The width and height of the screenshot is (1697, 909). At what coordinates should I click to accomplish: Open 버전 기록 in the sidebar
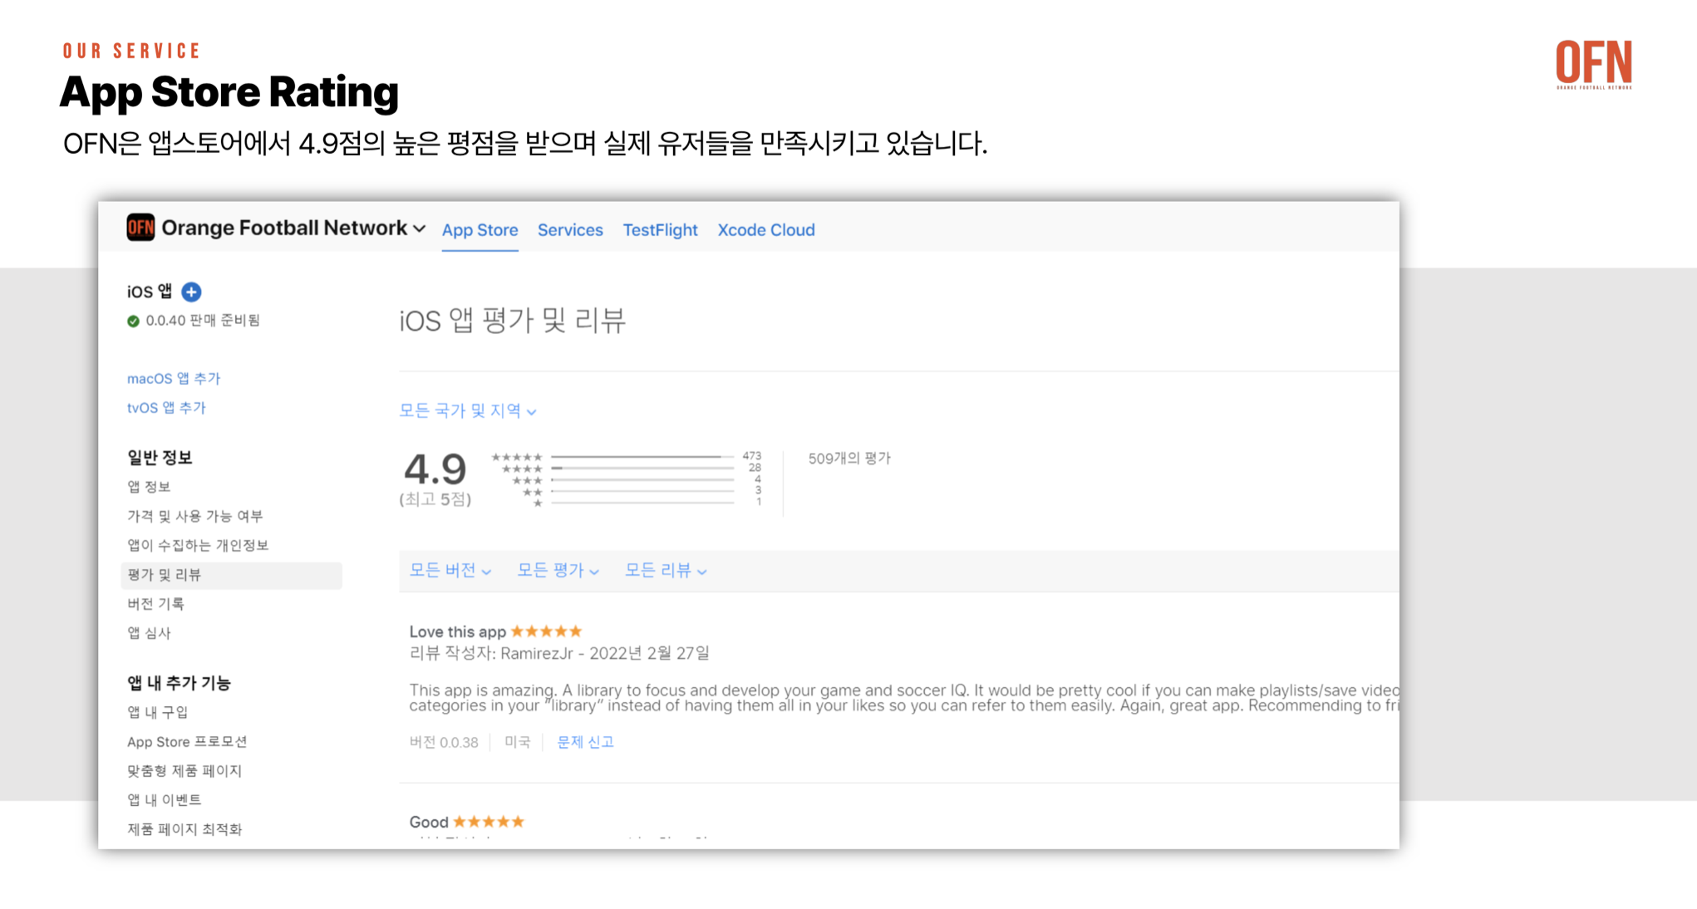(x=155, y=604)
